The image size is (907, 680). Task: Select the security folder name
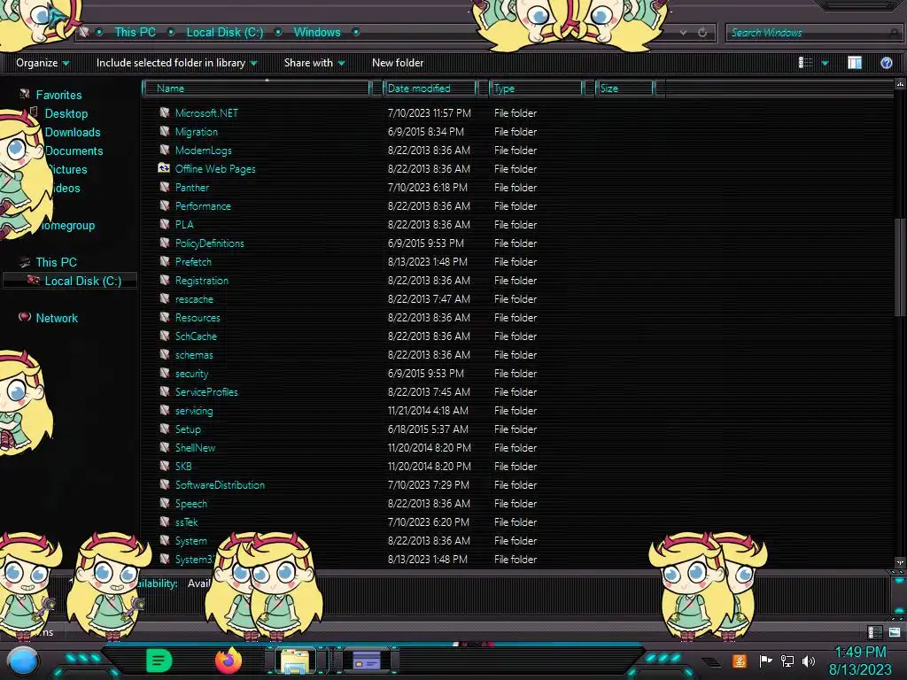[191, 374]
